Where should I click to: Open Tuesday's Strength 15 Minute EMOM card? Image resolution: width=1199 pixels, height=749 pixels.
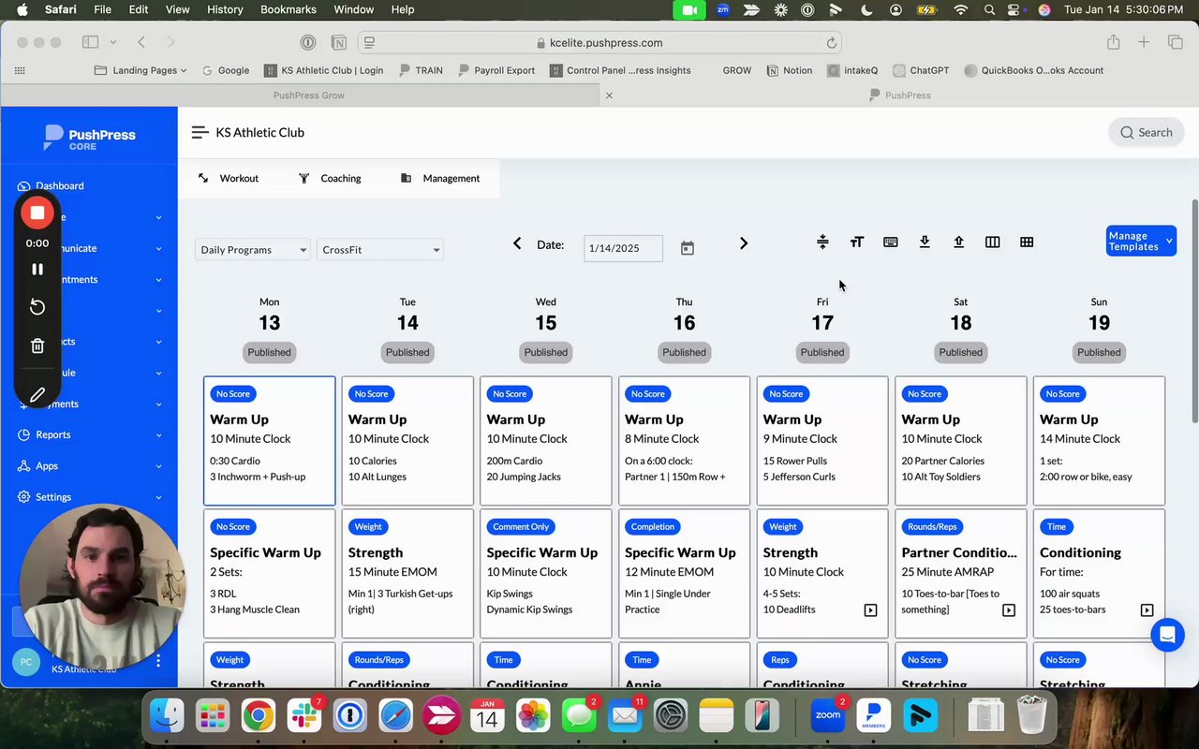(407, 574)
